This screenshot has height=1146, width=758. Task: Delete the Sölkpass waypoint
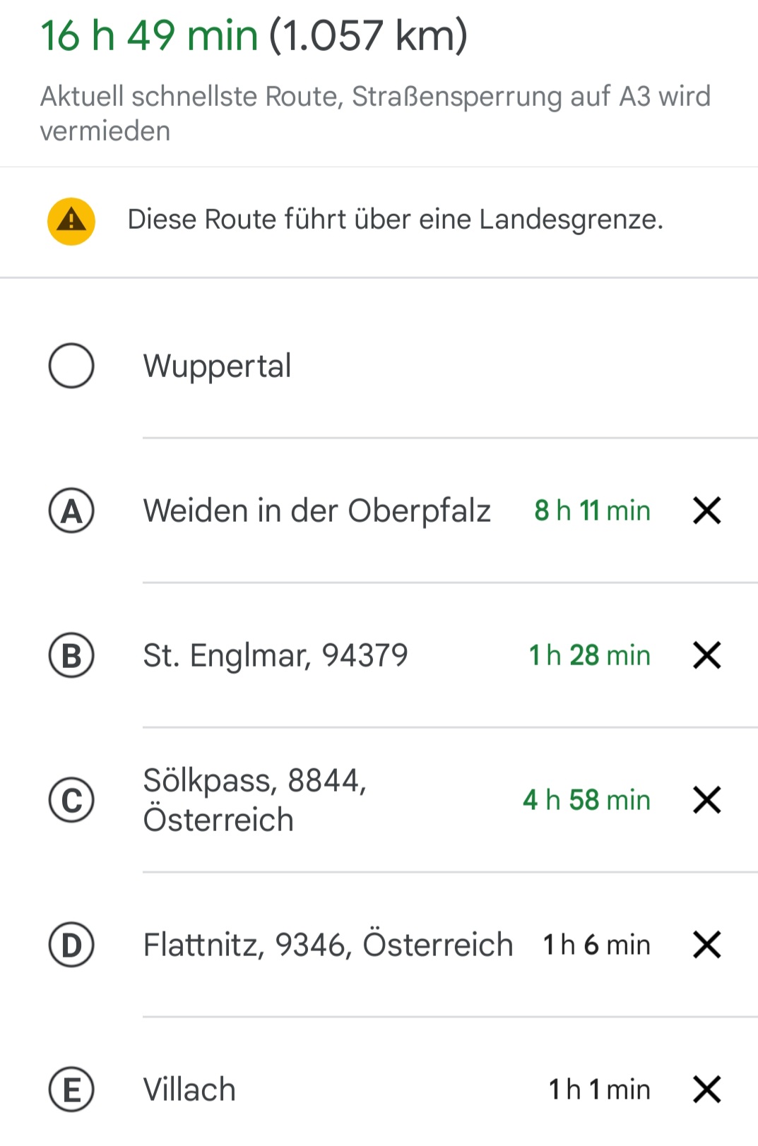point(706,800)
